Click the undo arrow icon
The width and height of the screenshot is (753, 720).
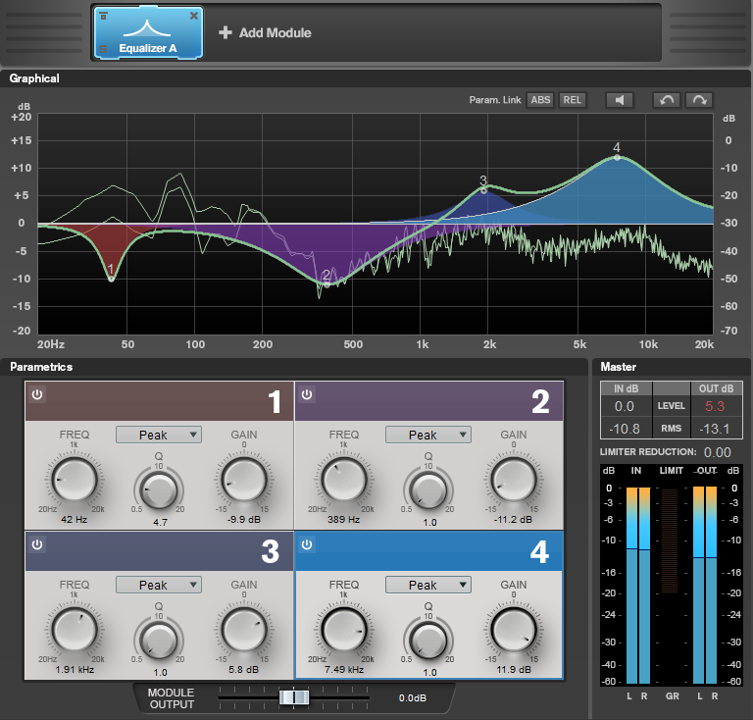(x=666, y=100)
